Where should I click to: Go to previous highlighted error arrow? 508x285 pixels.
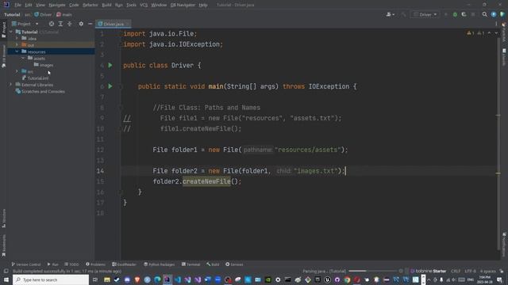click(489, 33)
